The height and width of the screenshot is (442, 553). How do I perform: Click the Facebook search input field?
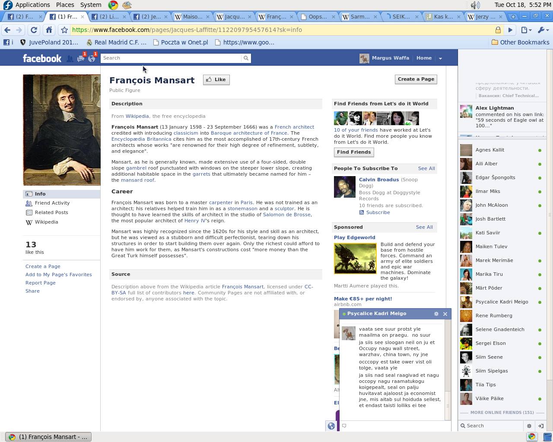pyautogui.click(x=171, y=58)
